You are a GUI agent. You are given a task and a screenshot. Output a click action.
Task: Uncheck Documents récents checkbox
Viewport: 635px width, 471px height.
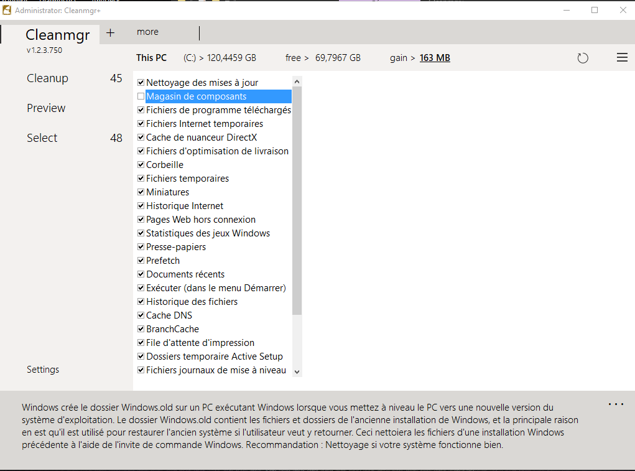coord(141,274)
